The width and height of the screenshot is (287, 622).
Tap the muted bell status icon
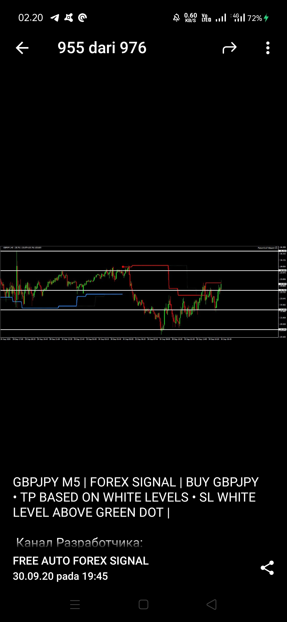tap(176, 18)
